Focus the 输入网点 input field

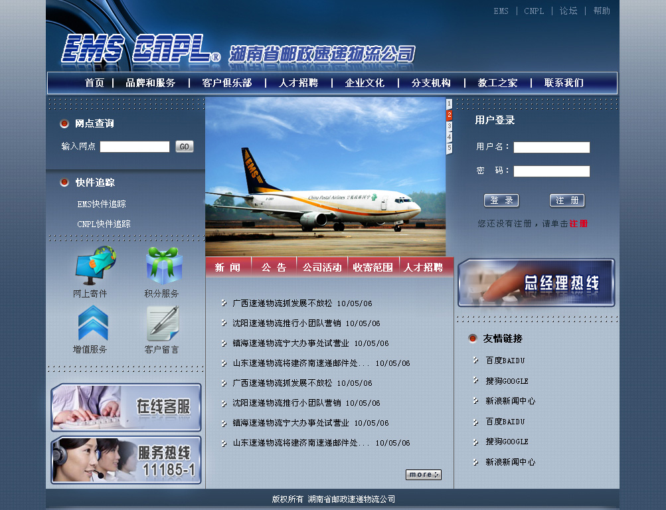[135, 147]
